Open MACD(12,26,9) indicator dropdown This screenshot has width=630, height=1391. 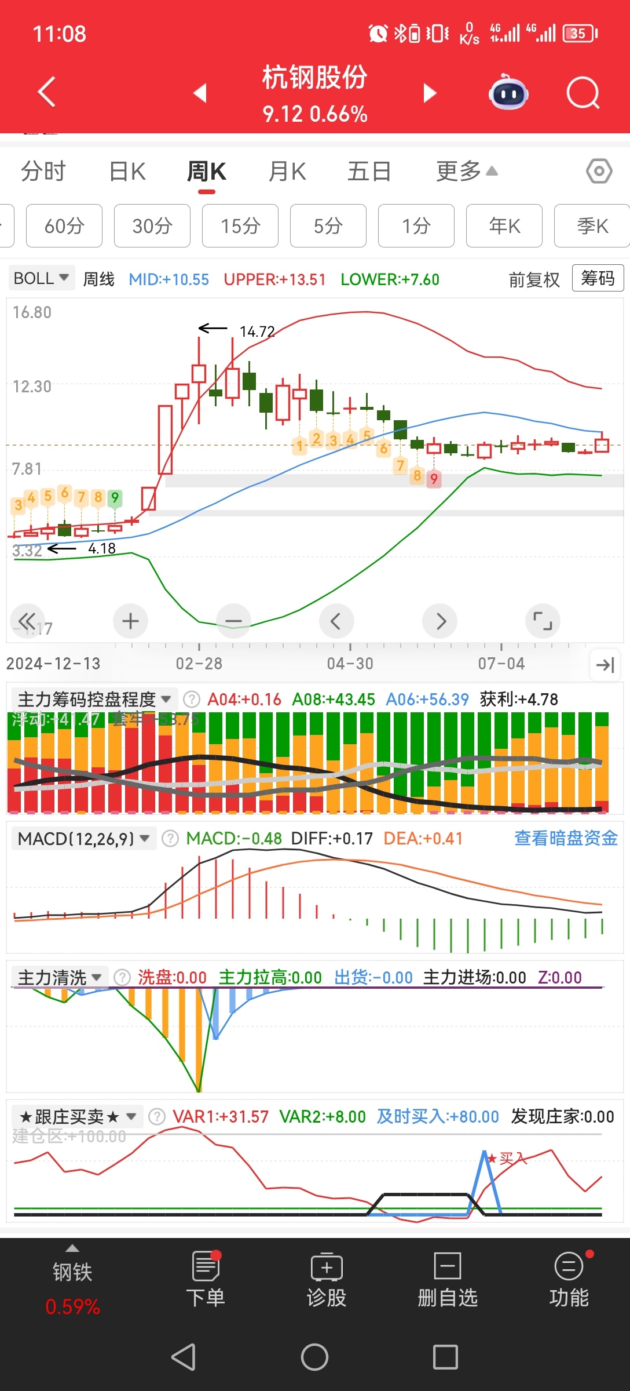point(83,839)
